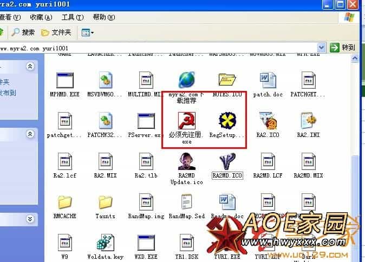Select the W9 file icon
The width and height of the screenshot is (365, 262).
point(64,243)
